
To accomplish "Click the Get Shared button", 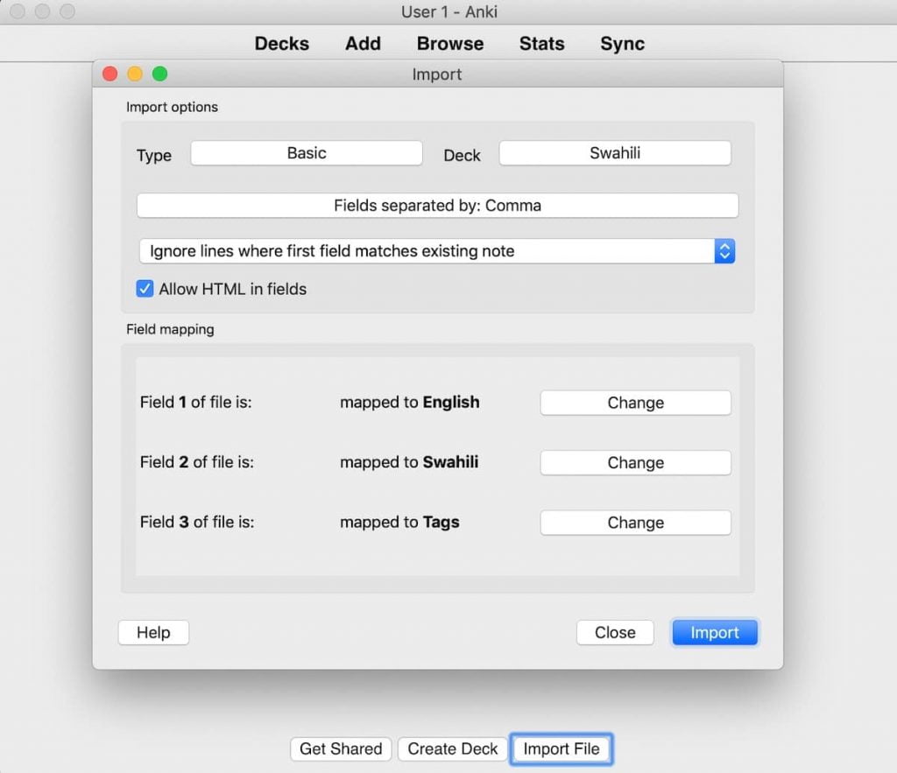I will tap(341, 748).
